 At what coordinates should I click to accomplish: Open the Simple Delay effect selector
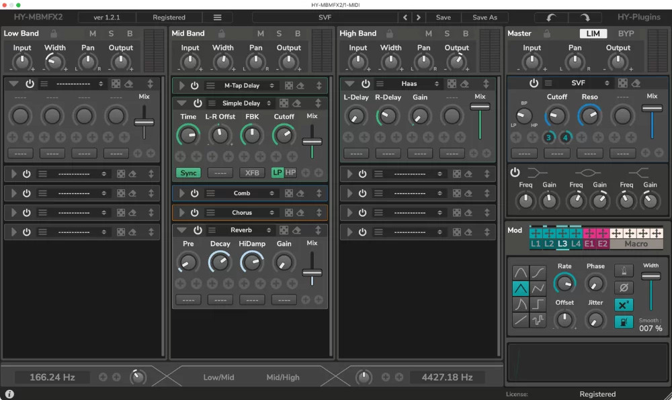pyautogui.click(x=242, y=103)
